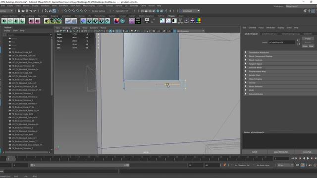Toggle the audio speaker icon in range bar
317x178 pixels.
[310, 165]
